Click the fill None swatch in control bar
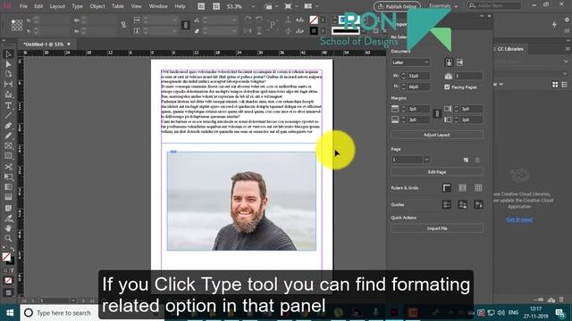 pos(314,20)
